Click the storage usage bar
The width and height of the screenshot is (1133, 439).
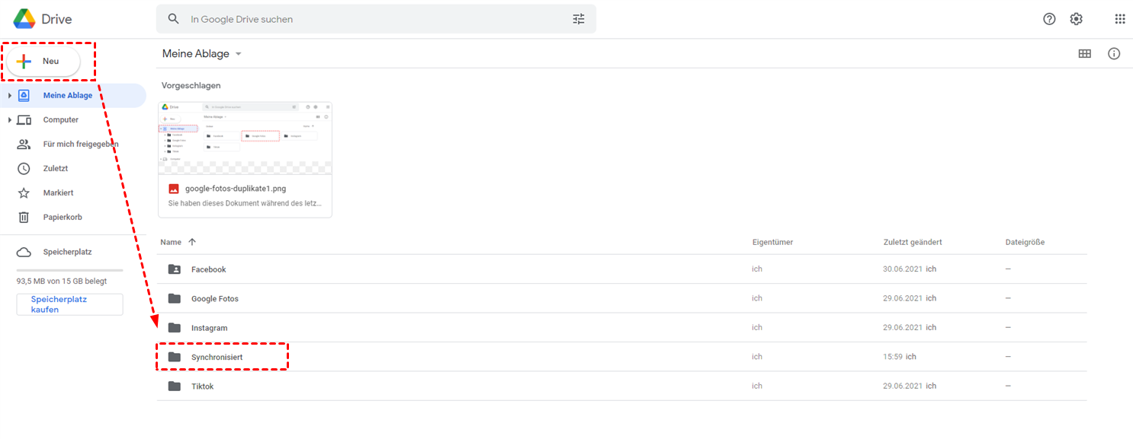[69, 270]
